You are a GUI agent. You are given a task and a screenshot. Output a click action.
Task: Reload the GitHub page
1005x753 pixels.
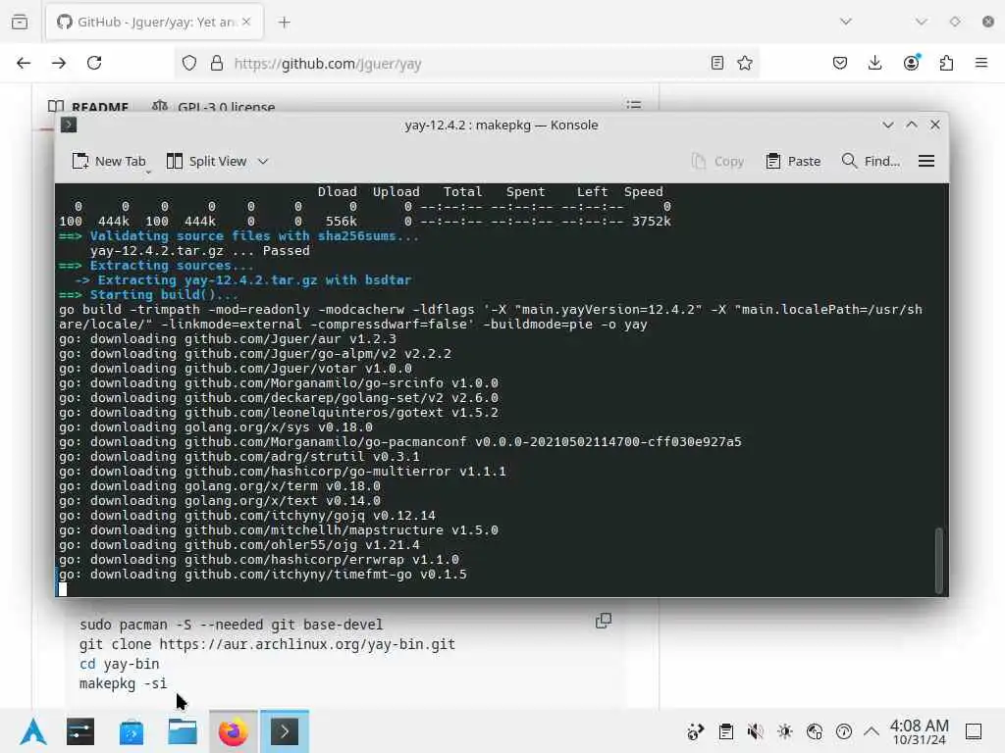94,63
